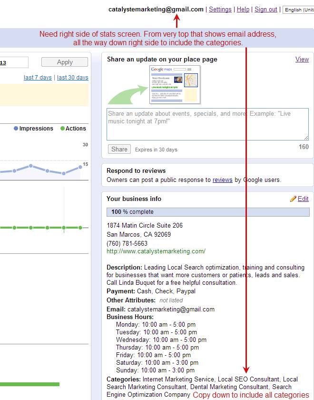Click the 'not listed' attributes value

pos(171,300)
